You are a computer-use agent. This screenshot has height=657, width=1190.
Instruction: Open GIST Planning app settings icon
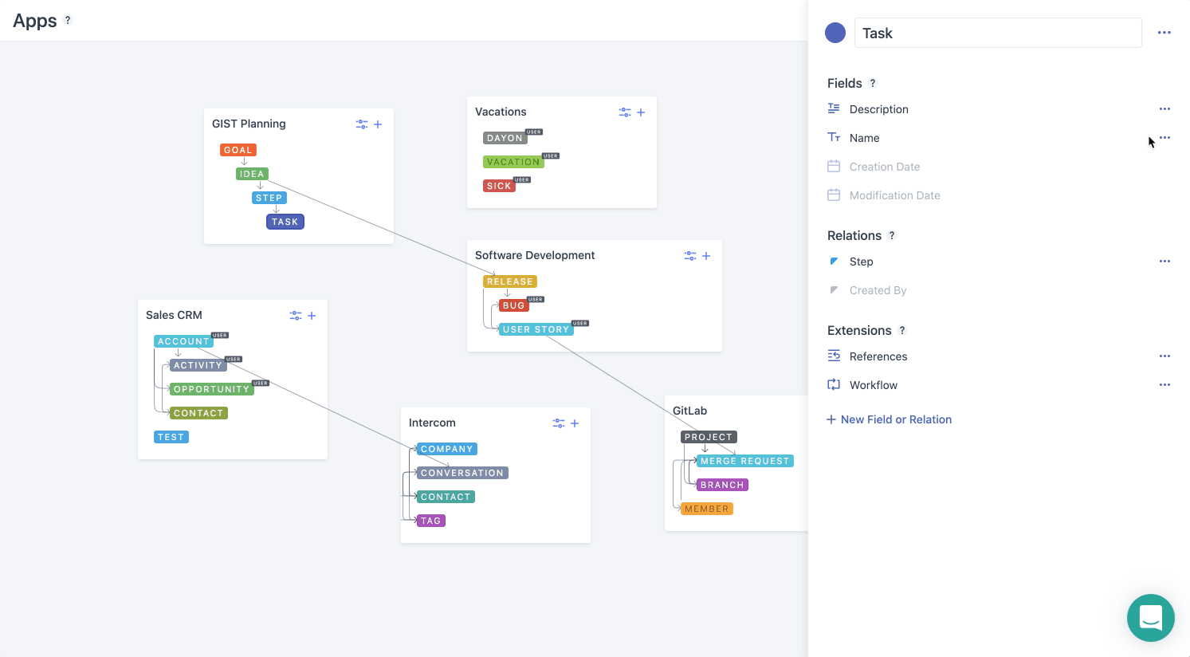[x=362, y=124]
